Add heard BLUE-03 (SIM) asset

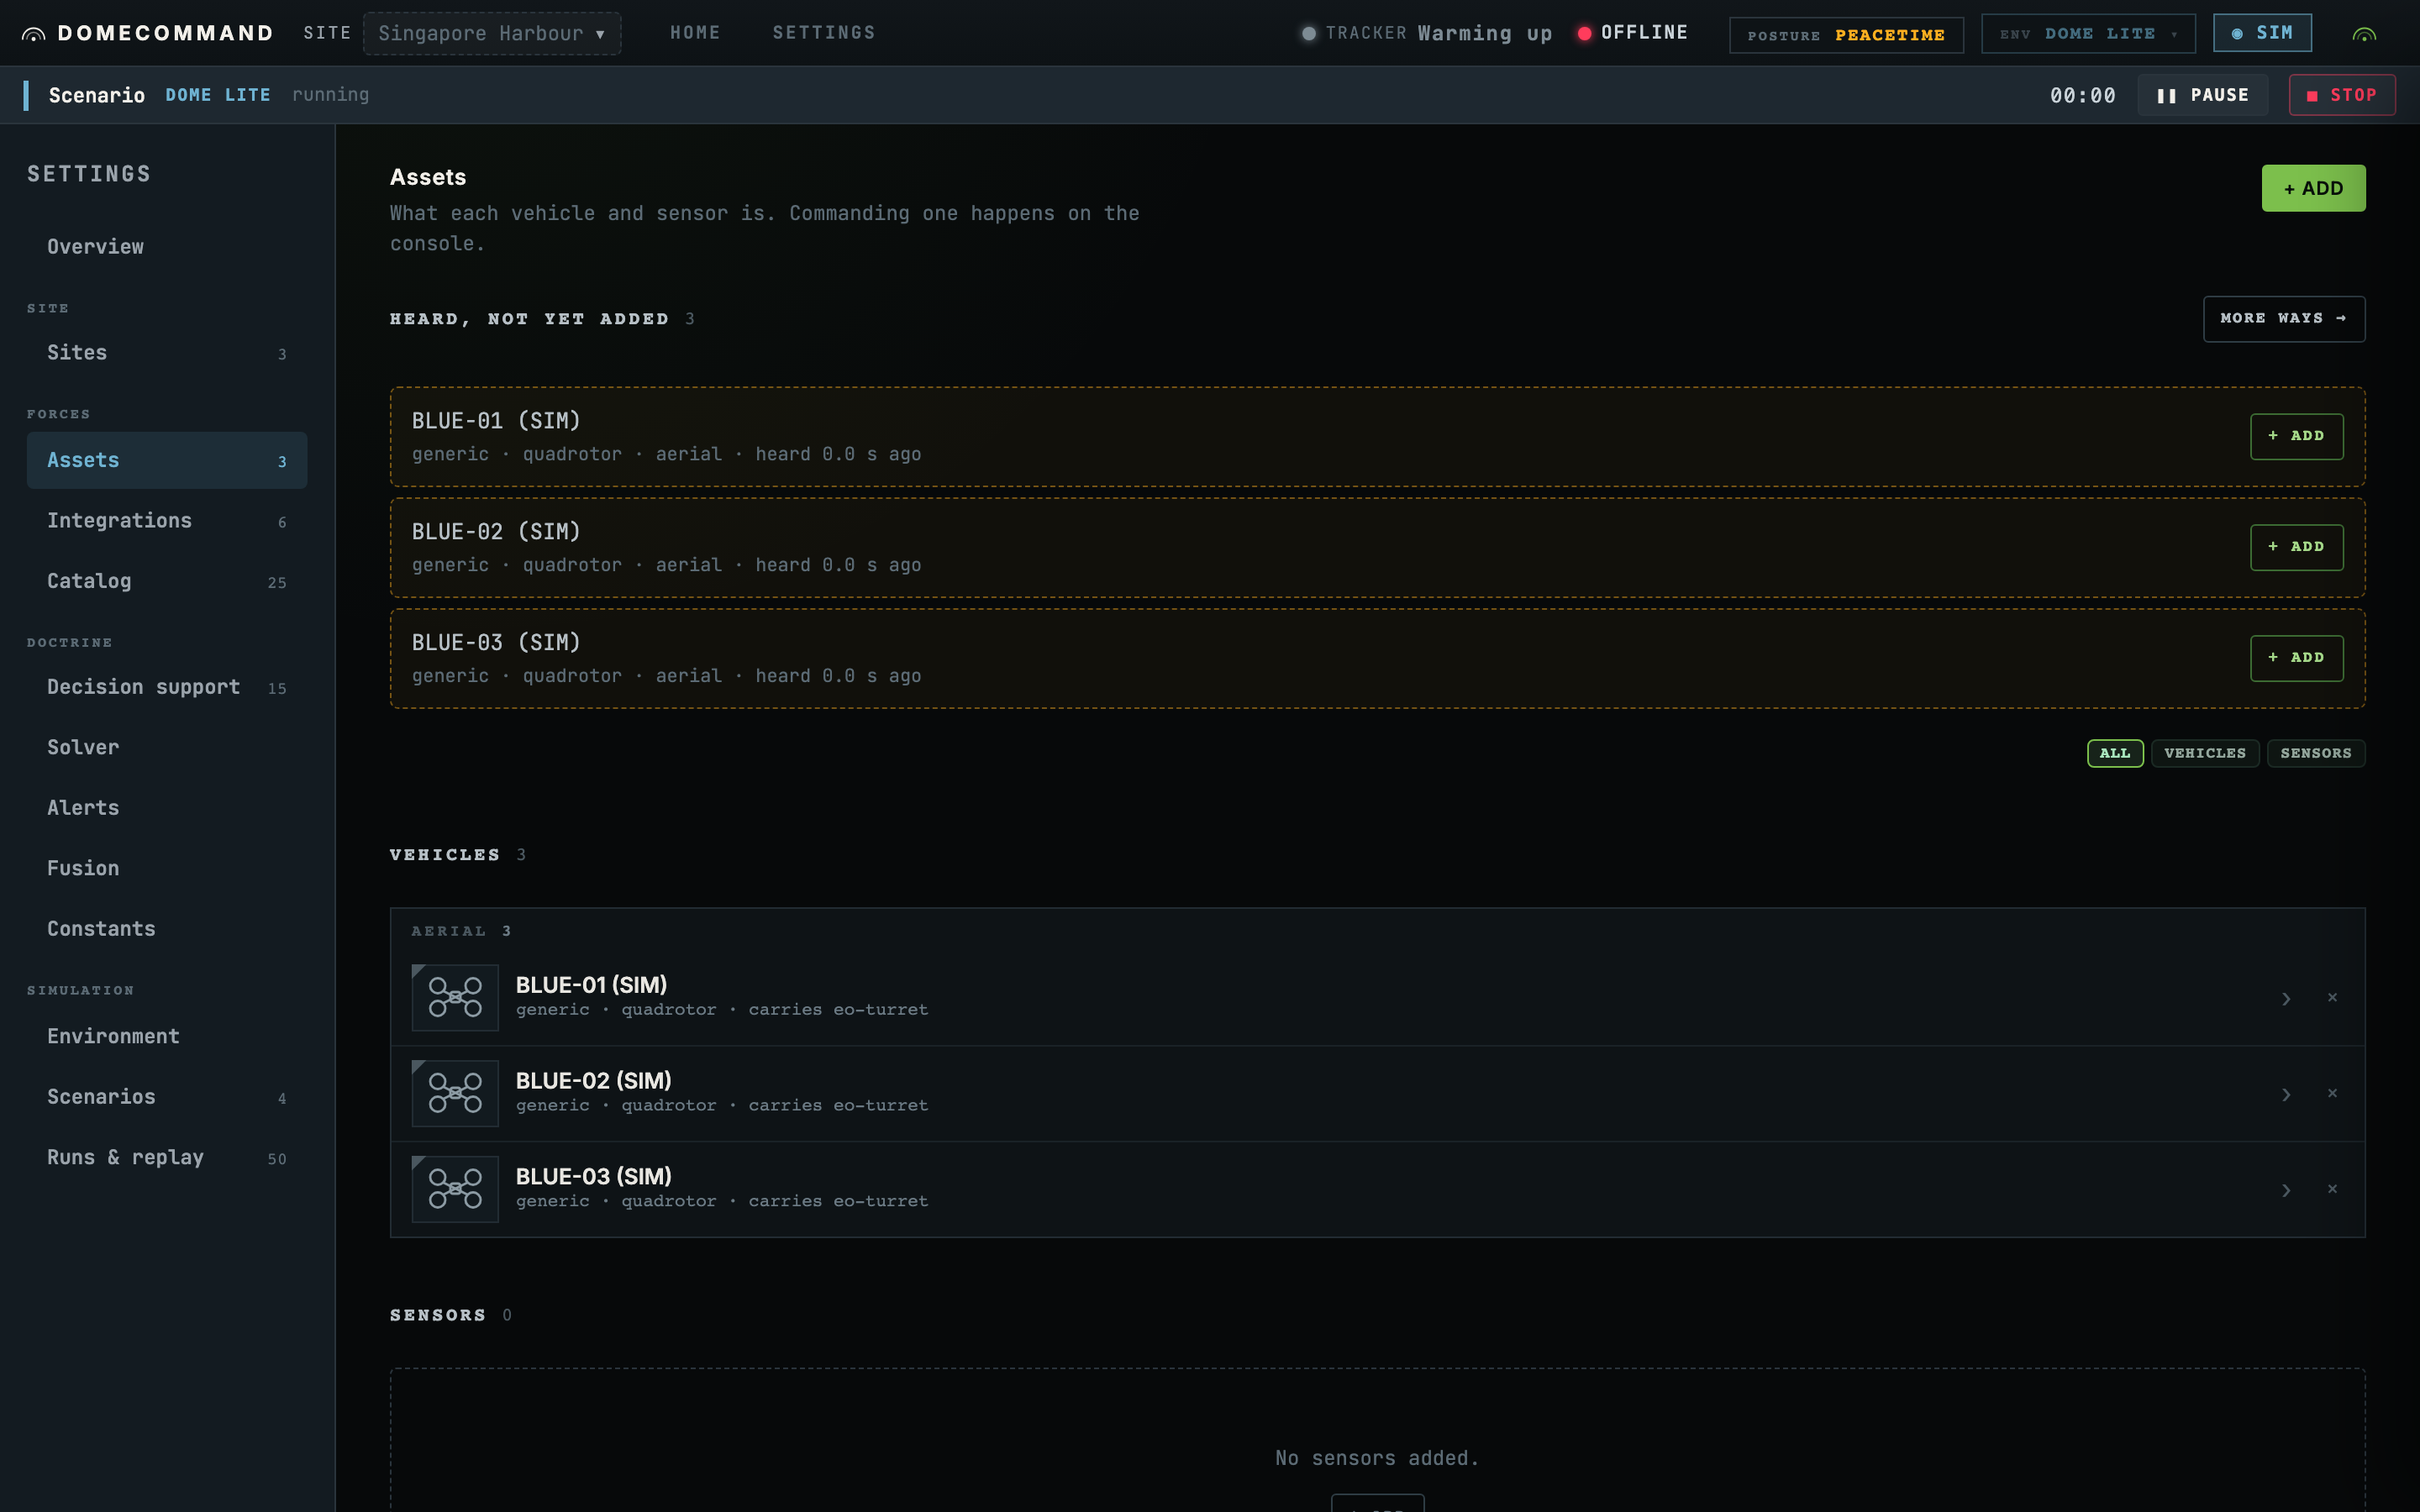[2296, 659]
